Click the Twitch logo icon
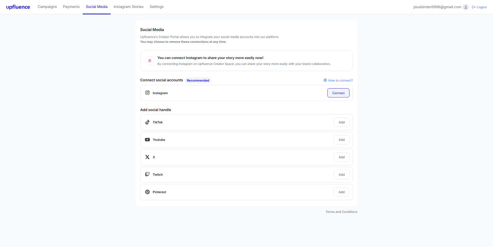Screen dimensions: 493x247 [x=147, y=174]
